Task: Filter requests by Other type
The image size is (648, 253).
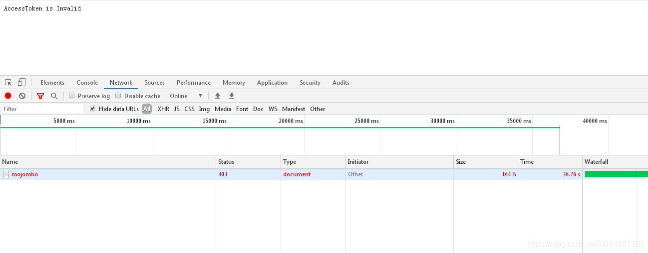Action: point(318,109)
